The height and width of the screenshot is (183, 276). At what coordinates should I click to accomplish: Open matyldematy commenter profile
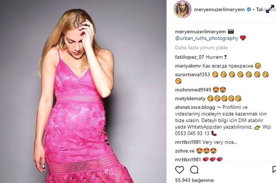tap(190, 99)
